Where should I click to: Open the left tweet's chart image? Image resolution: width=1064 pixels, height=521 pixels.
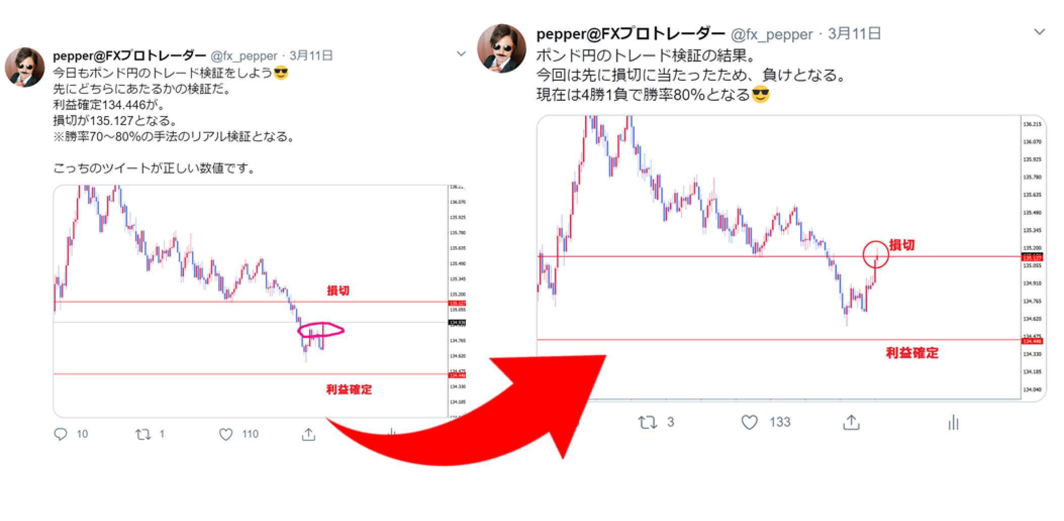coord(259,302)
